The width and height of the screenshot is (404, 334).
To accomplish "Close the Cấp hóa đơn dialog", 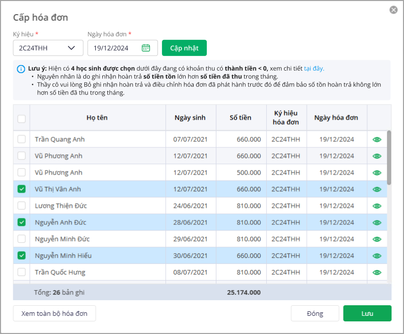I will 393,10.
